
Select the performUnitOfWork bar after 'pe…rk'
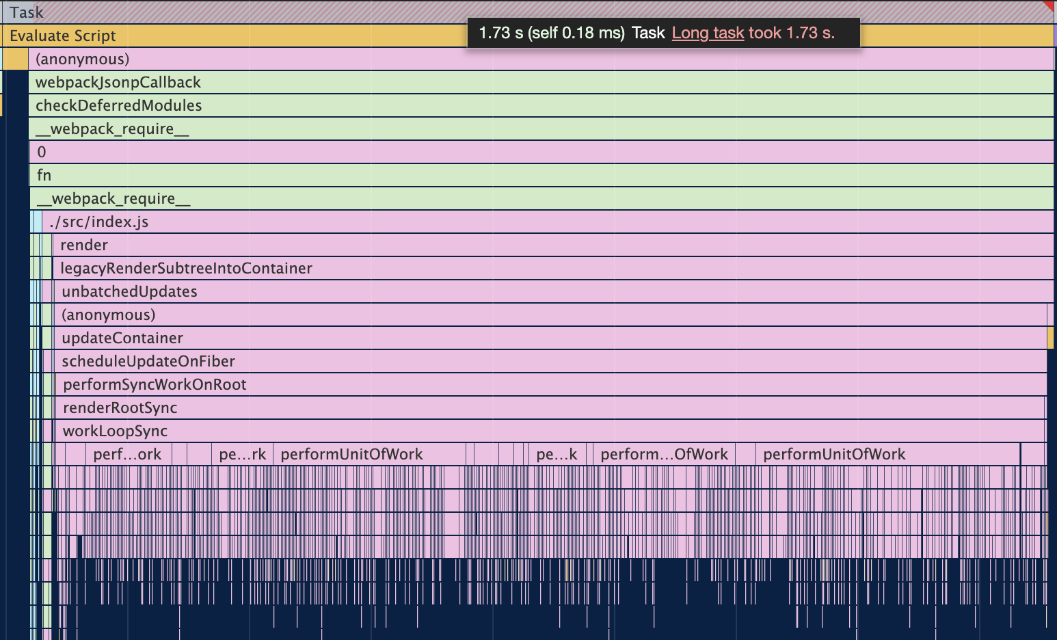369,454
